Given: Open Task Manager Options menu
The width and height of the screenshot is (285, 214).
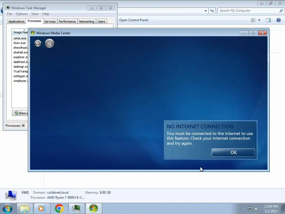Looking at the screenshot, I should click(x=22, y=14).
